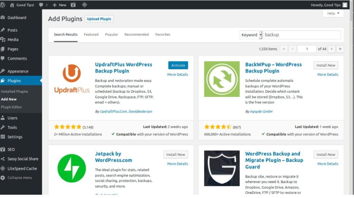Screen dimensions: 354x198
Task: Collapse the admin sidebar menu
Action: tap(19, 178)
